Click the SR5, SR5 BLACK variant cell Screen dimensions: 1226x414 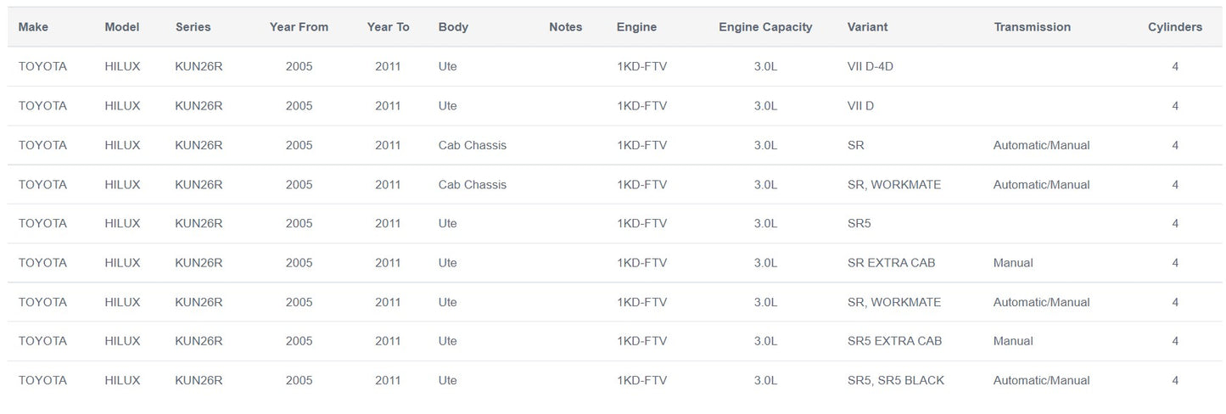(895, 380)
